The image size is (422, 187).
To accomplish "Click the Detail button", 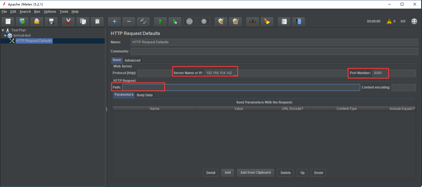I will point(211,173).
